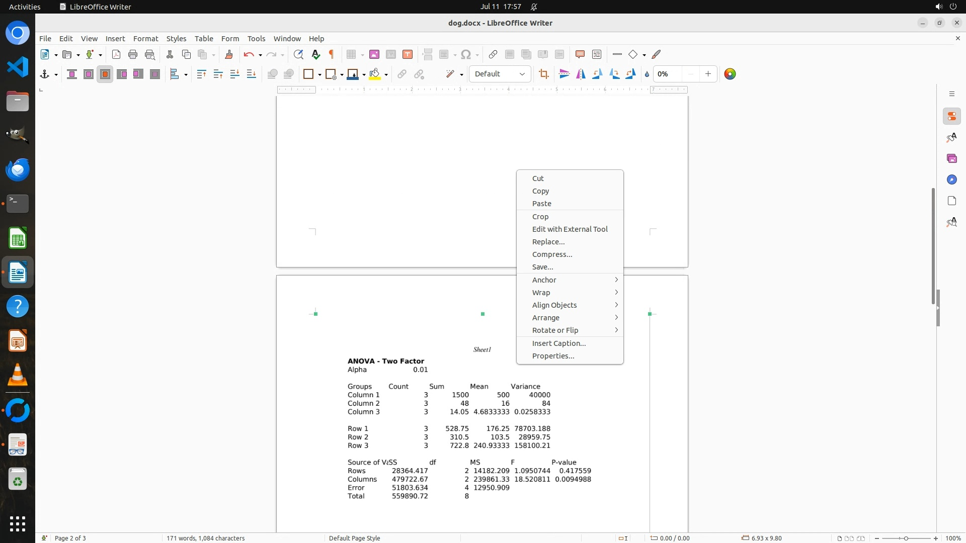This screenshot has height=543, width=966.
Task: Open the Format menu
Action: pyautogui.click(x=145, y=38)
